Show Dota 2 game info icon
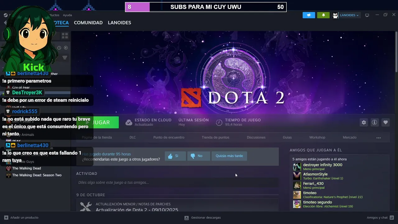Image resolution: width=398 pixels, height=224 pixels. (375, 123)
